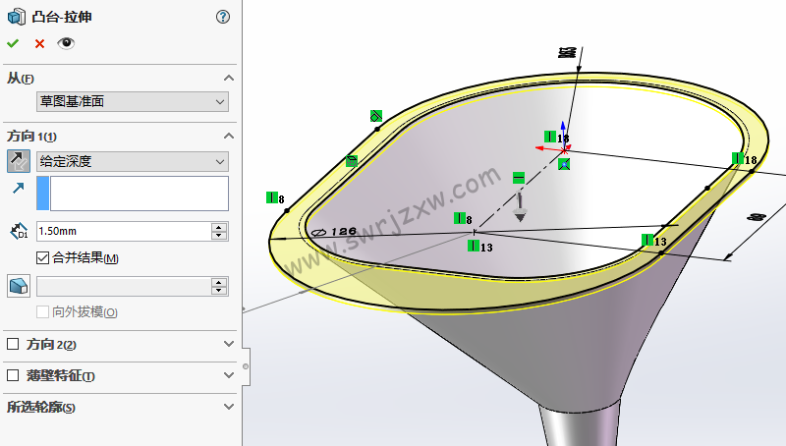
Task: Click the direction of extrusion arrow icon
Action: click(x=18, y=188)
